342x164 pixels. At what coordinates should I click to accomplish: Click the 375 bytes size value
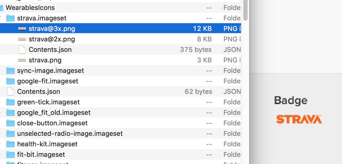coord(196,50)
